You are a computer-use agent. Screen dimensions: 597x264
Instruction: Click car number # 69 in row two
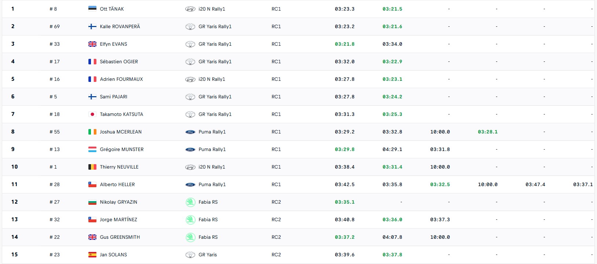[55, 26]
